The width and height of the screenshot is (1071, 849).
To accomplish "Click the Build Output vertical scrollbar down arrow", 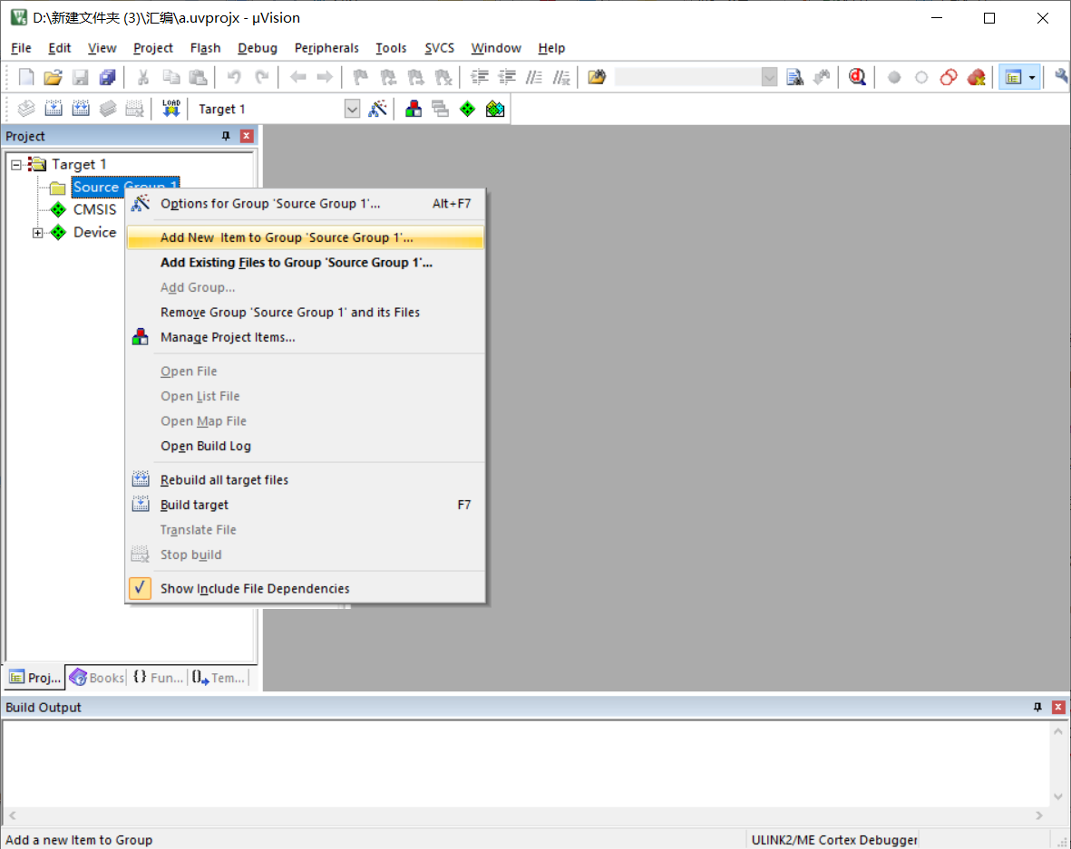I will 1058,796.
